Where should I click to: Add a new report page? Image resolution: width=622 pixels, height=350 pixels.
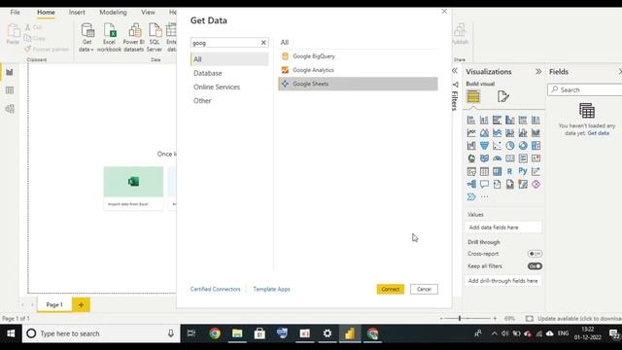[81, 304]
